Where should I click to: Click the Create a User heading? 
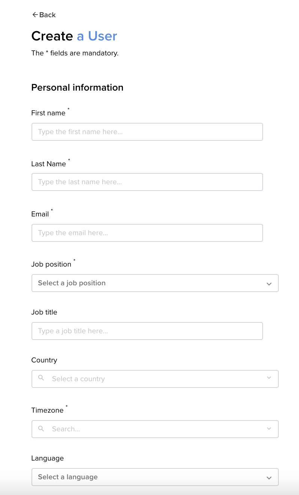(x=74, y=36)
